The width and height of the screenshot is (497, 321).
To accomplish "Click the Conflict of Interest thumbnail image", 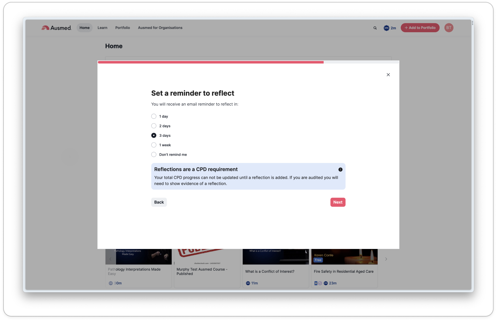I will tap(276, 257).
